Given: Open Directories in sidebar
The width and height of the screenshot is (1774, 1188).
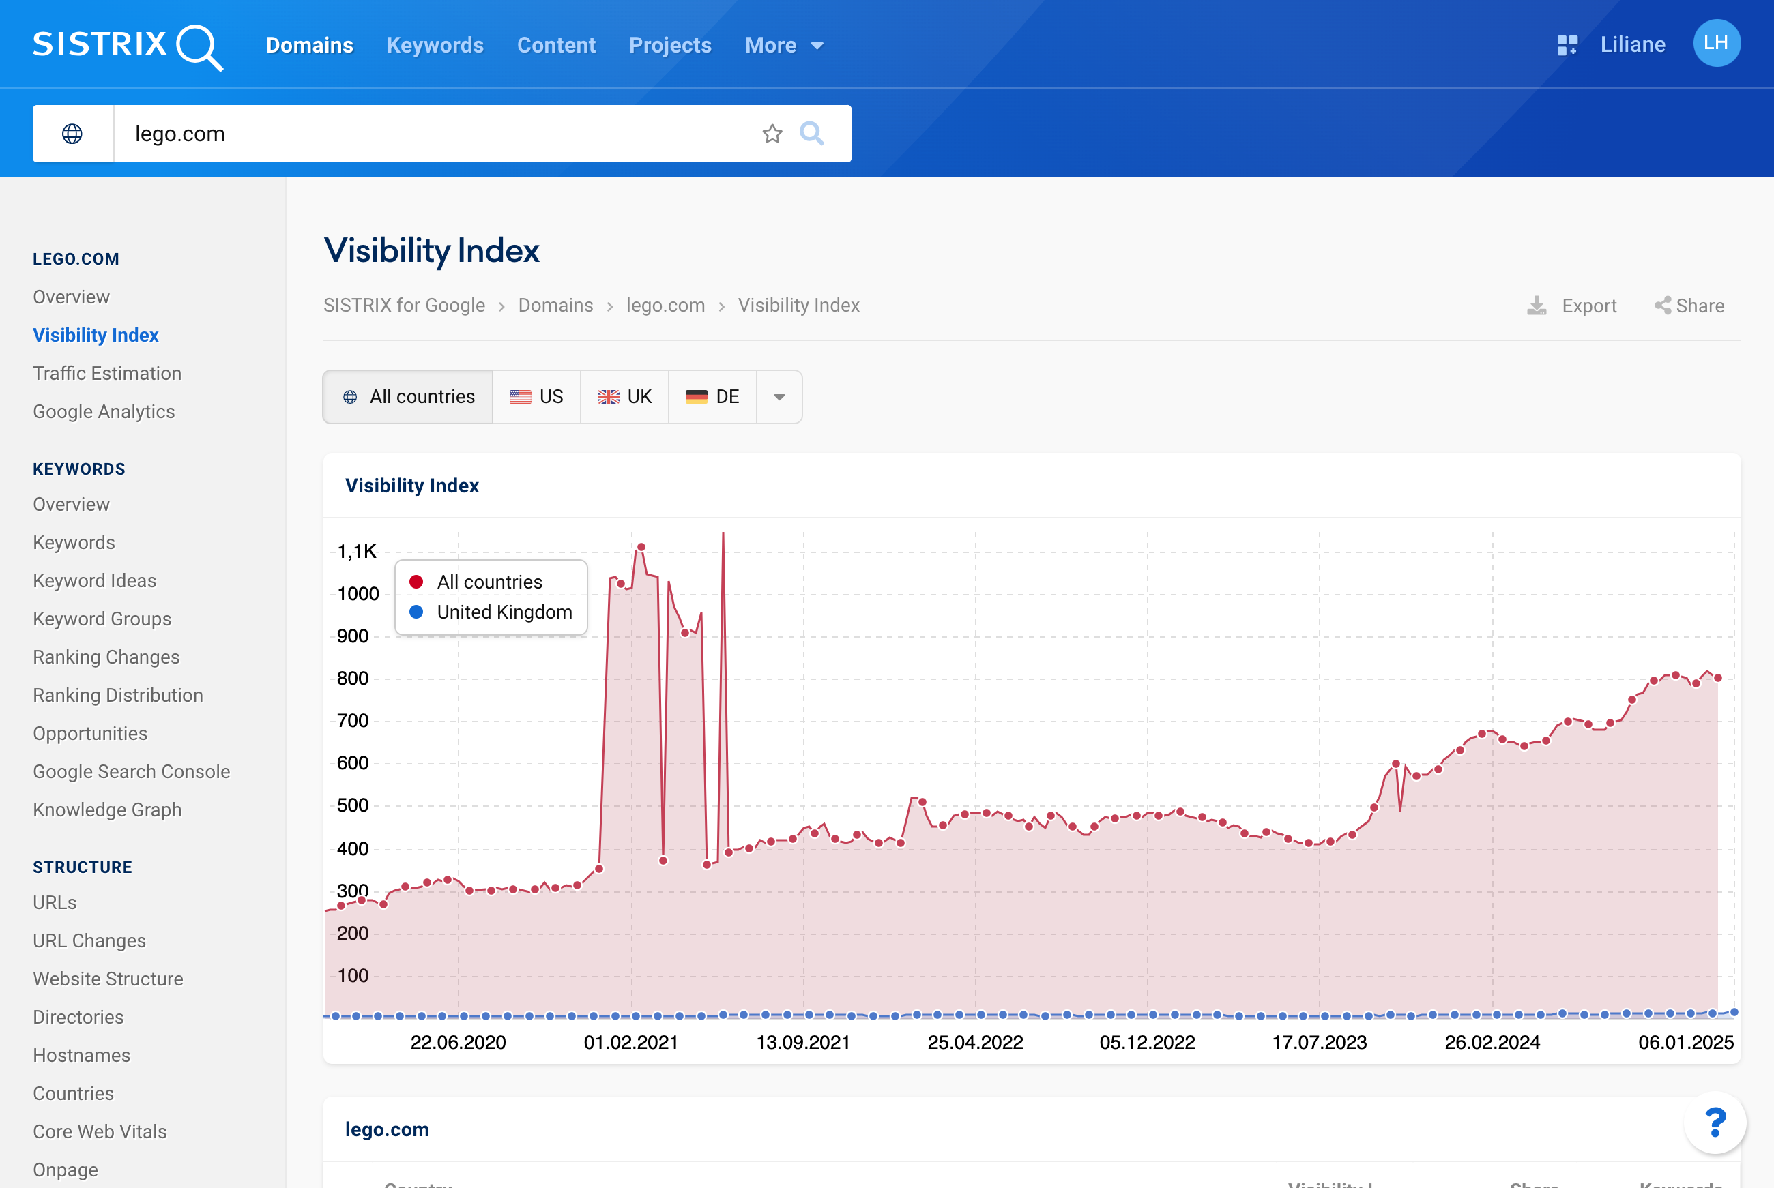Looking at the screenshot, I should pyautogui.click(x=78, y=1018).
